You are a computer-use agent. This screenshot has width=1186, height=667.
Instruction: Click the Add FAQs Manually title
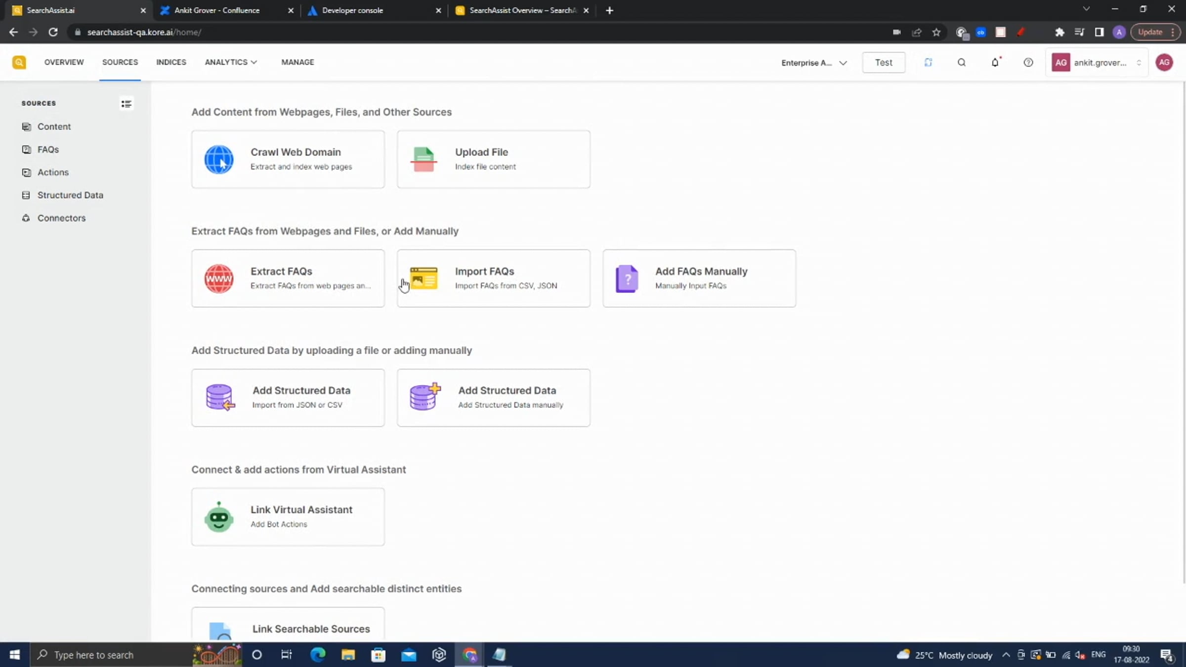coord(701,271)
